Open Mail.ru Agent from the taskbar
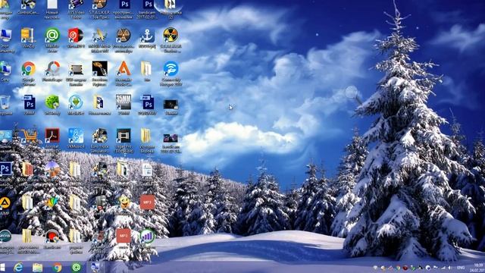The image size is (485, 273). 76,267
